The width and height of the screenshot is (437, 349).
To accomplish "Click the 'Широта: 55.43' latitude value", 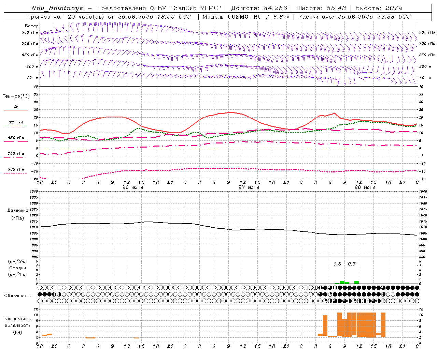I will 321,8.
